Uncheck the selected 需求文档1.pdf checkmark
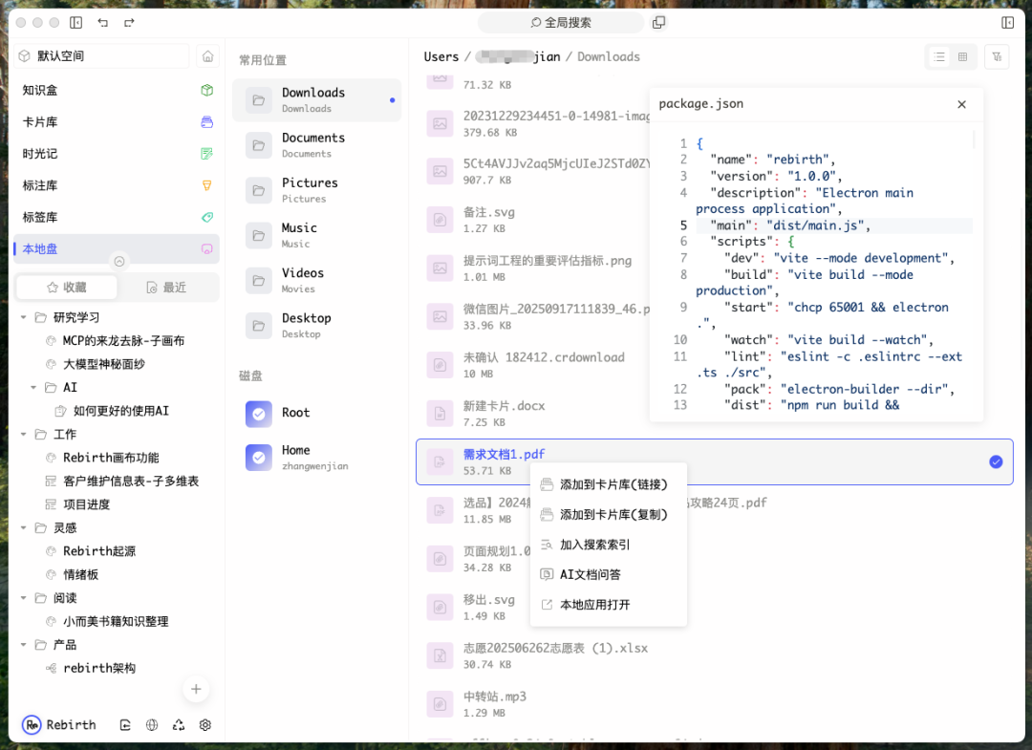This screenshot has width=1032, height=750. (x=996, y=462)
